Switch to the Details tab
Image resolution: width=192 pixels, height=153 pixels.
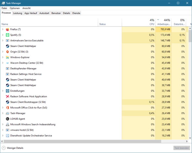(x=66, y=13)
